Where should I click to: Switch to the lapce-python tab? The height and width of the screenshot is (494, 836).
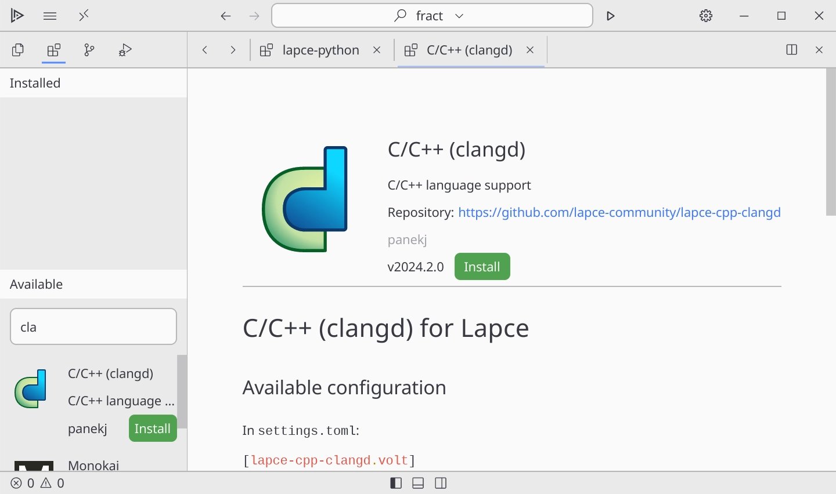[320, 50]
